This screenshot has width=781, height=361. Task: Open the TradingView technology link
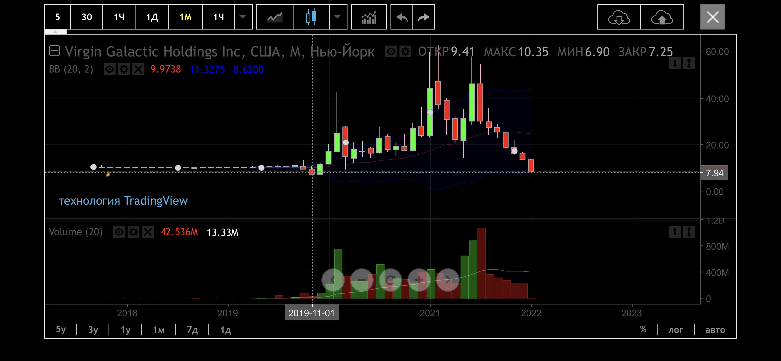click(123, 201)
